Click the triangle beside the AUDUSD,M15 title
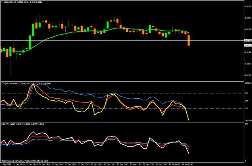This screenshot has height=166, width=252. [x=2, y=2]
